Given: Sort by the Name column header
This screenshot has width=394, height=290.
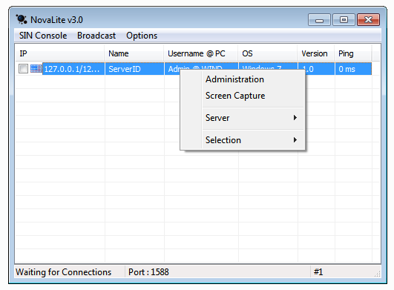Looking at the screenshot, I should pyautogui.click(x=134, y=53).
